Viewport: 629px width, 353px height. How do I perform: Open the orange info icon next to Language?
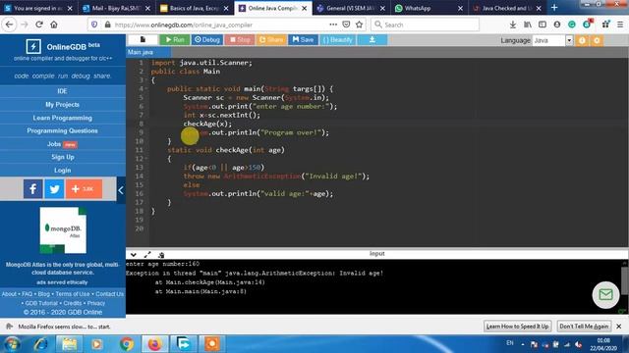coord(582,40)
